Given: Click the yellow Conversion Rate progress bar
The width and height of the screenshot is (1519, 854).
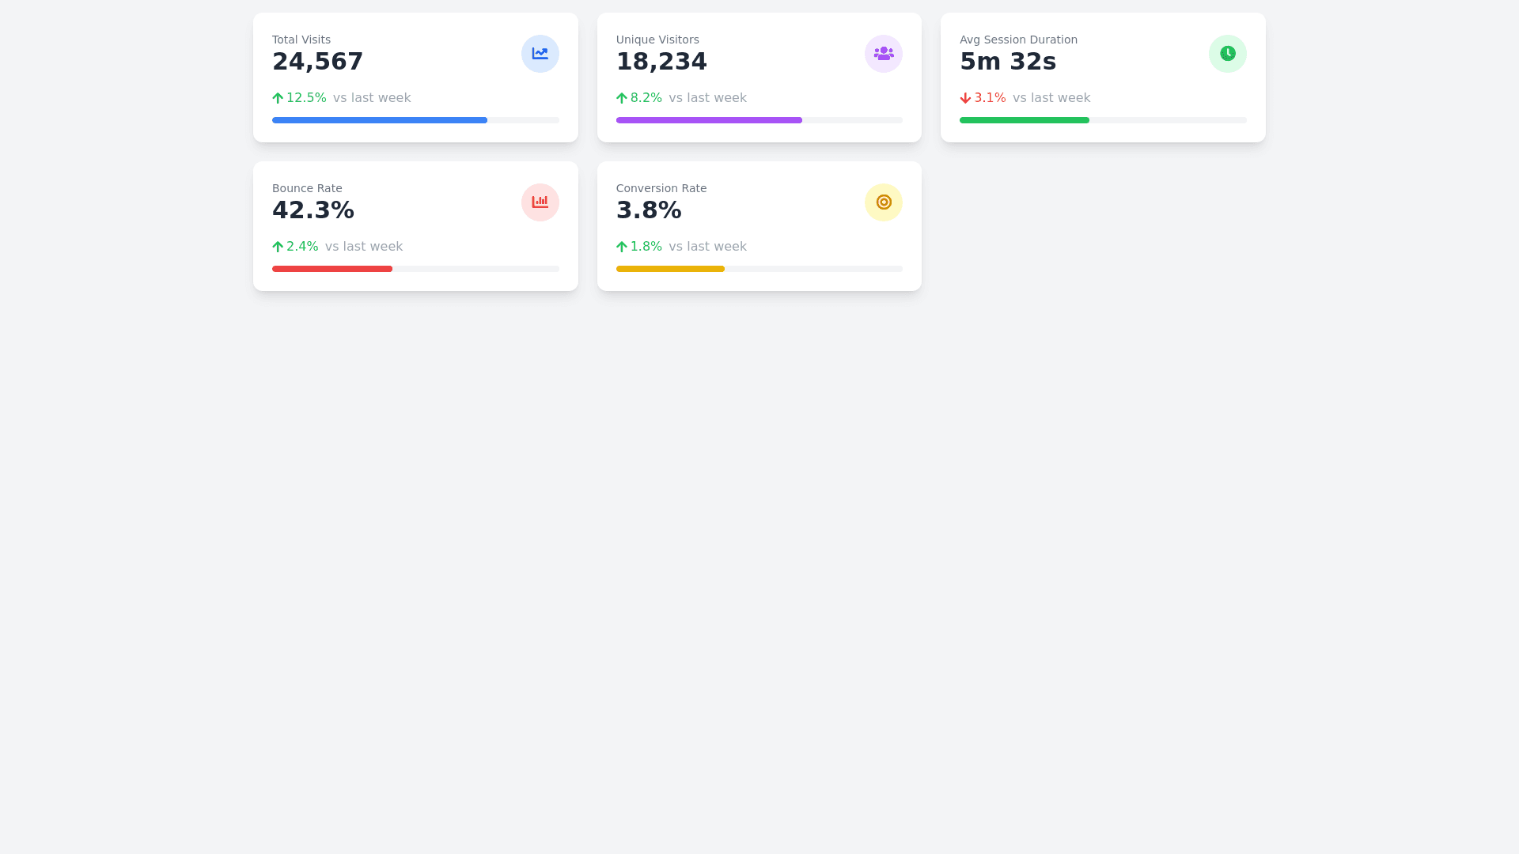Looking at the screenshot, I should coord(670,269).
